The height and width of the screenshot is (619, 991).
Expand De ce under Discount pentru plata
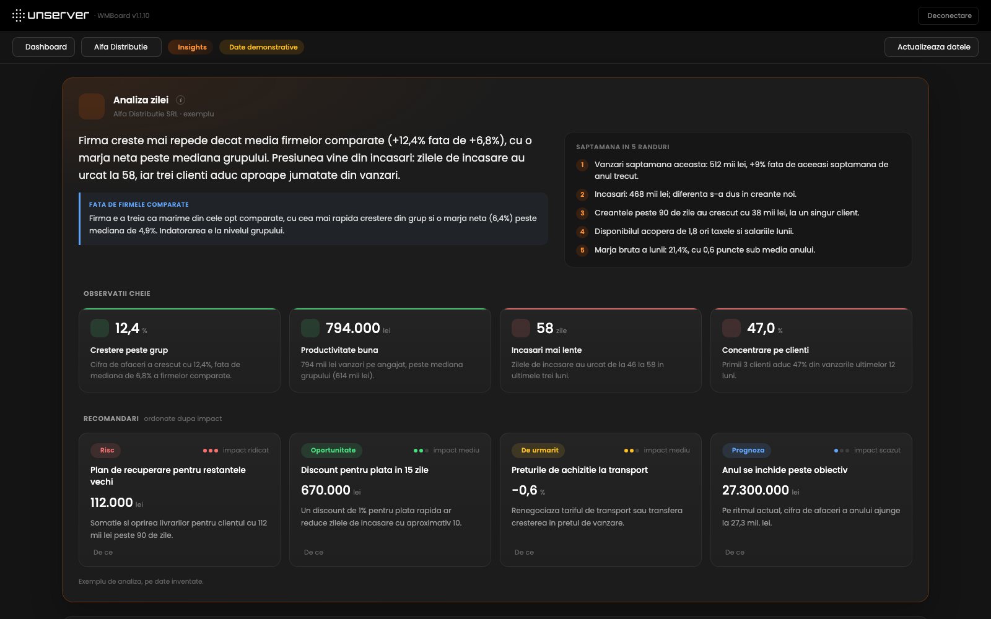click(x=313, y=552)
